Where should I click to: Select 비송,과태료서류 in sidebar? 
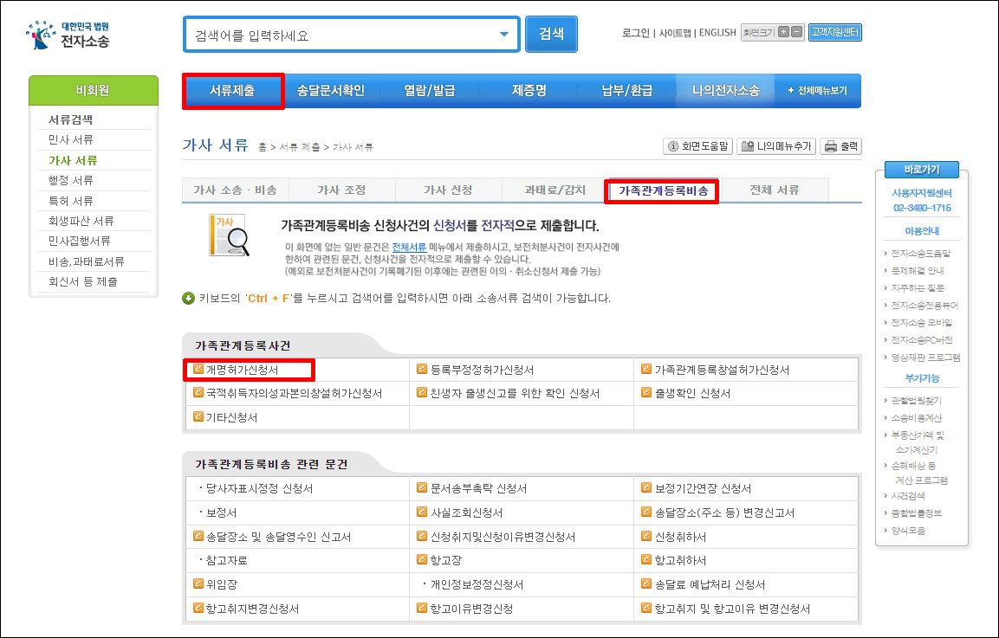[86, 261]
